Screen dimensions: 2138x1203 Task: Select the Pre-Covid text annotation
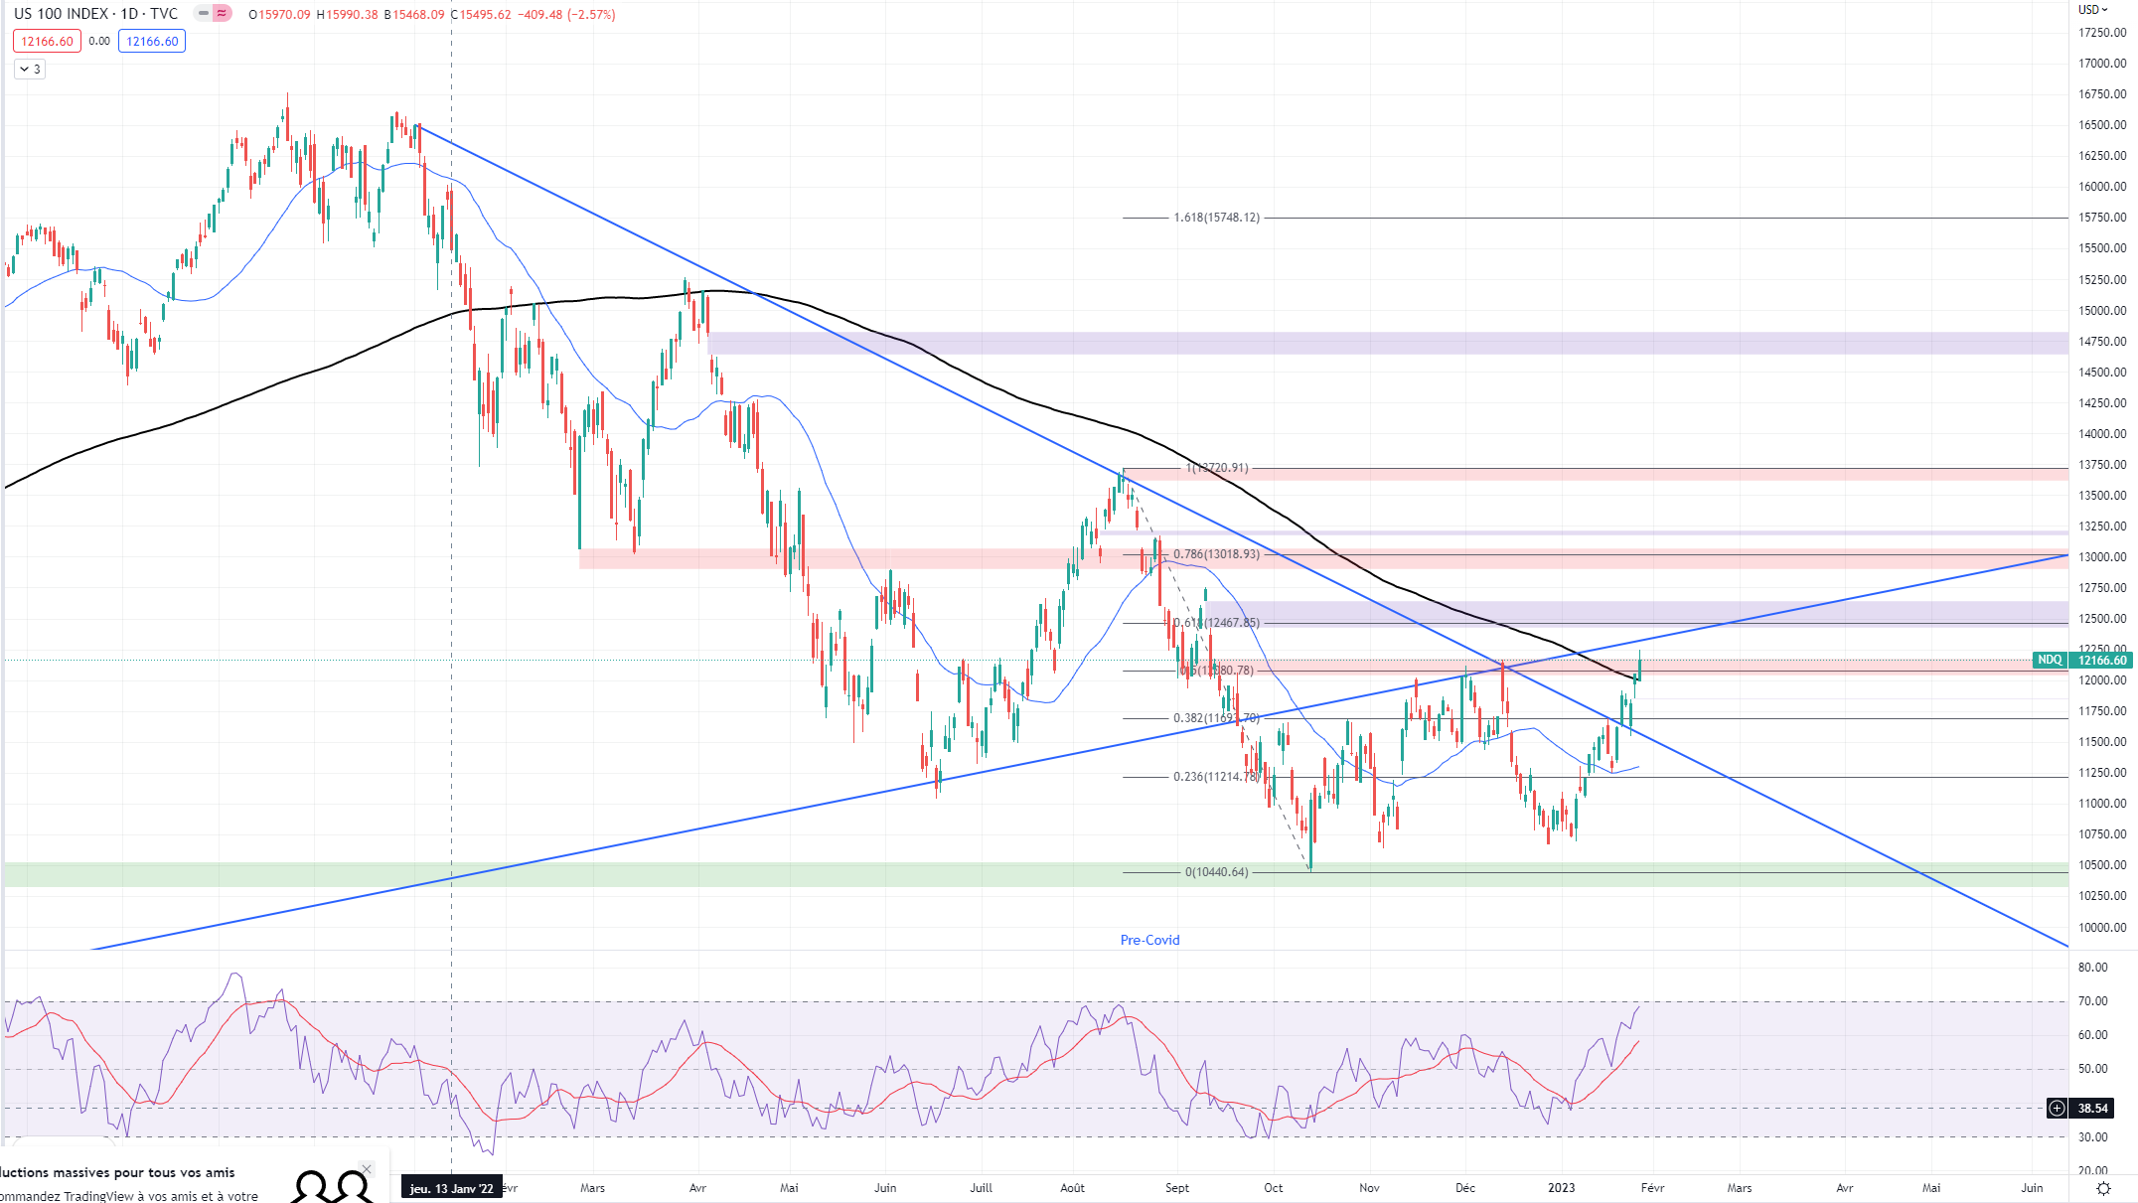[x=1149, y=940]
